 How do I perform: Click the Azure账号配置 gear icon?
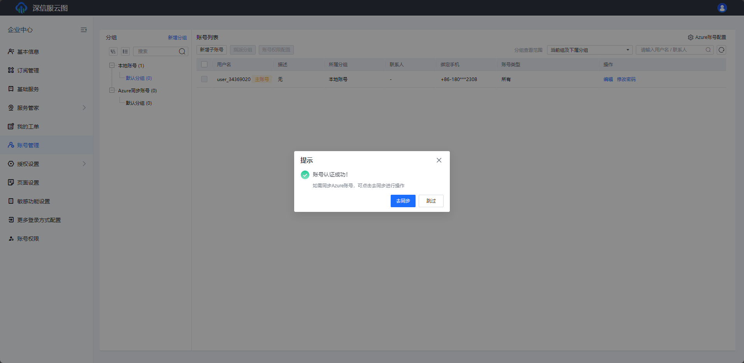point(690,37)
